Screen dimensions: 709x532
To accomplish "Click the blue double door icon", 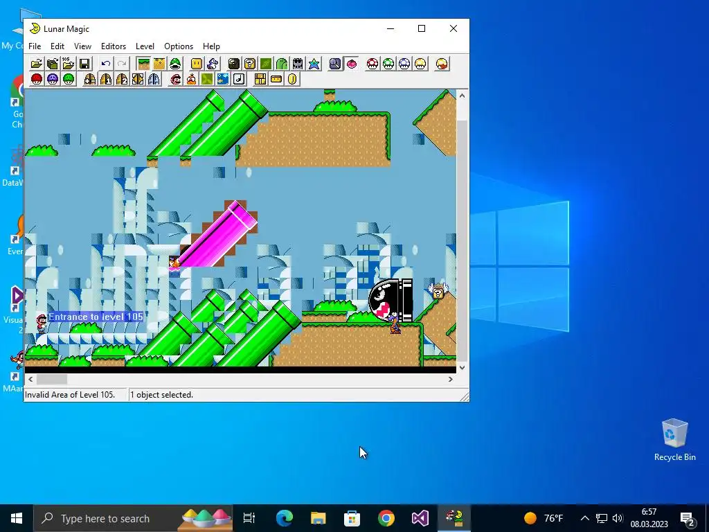I will [x=154, y=80].
